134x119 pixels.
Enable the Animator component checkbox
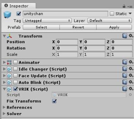click(x=15, y=62)
